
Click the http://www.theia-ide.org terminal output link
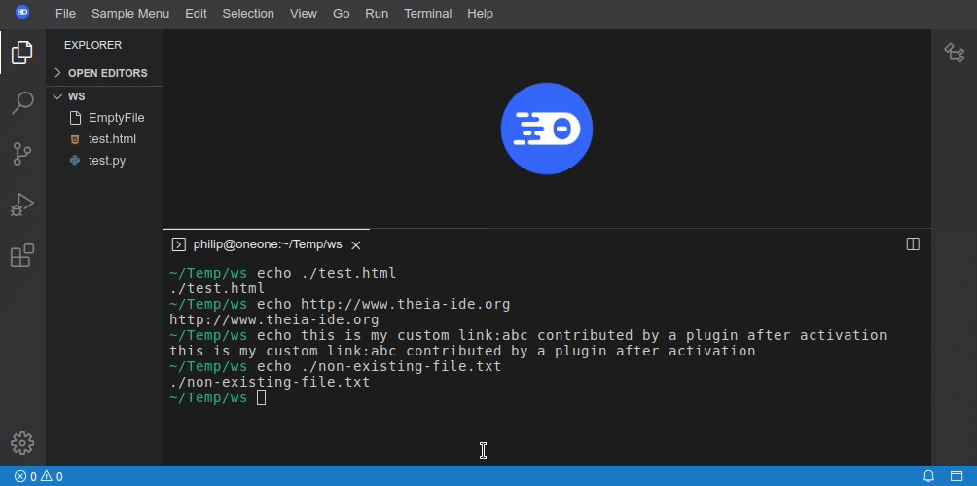tap(274, 320)
